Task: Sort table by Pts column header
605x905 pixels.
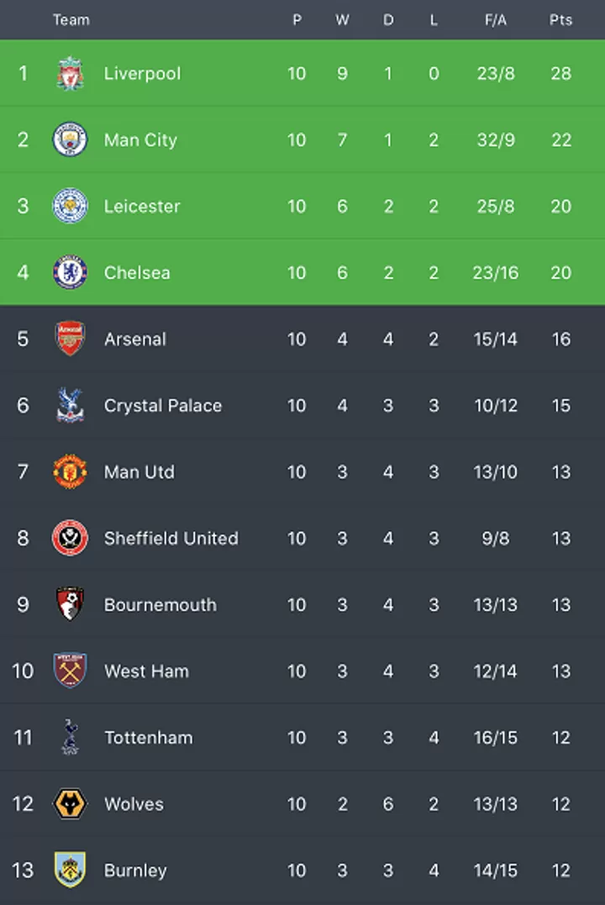Action: pyautogui.click(x=560, y=19)
